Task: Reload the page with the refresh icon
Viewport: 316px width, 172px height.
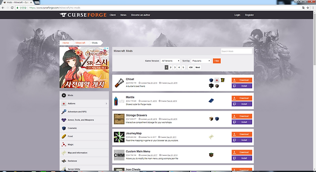Action: point(12,7)
